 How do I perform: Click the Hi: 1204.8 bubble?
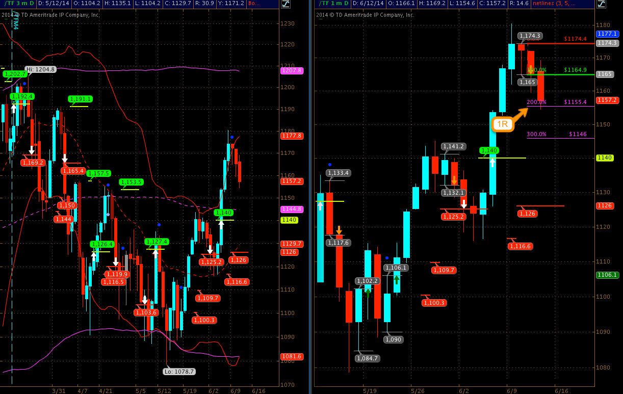pos(40,69)
